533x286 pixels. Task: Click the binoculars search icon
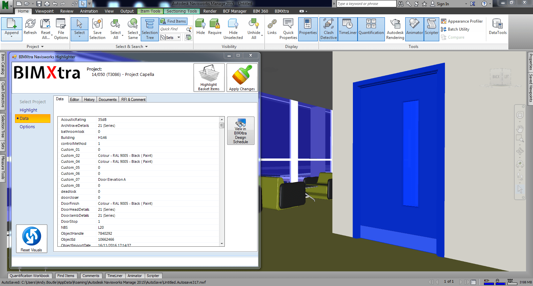pyautogui.click(x=401, y=4)
